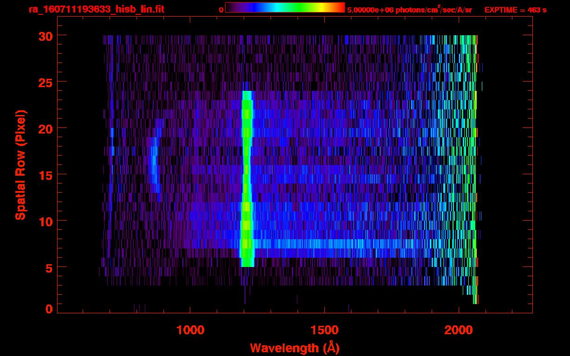
Task: Click the faint blue vertical feature near 850 Å
Action: tap(154, 165)
